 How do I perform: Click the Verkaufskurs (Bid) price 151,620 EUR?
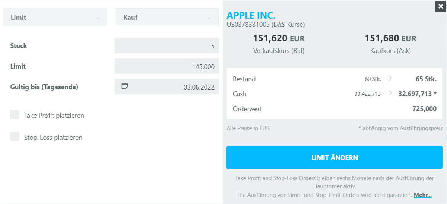[279, 38]
